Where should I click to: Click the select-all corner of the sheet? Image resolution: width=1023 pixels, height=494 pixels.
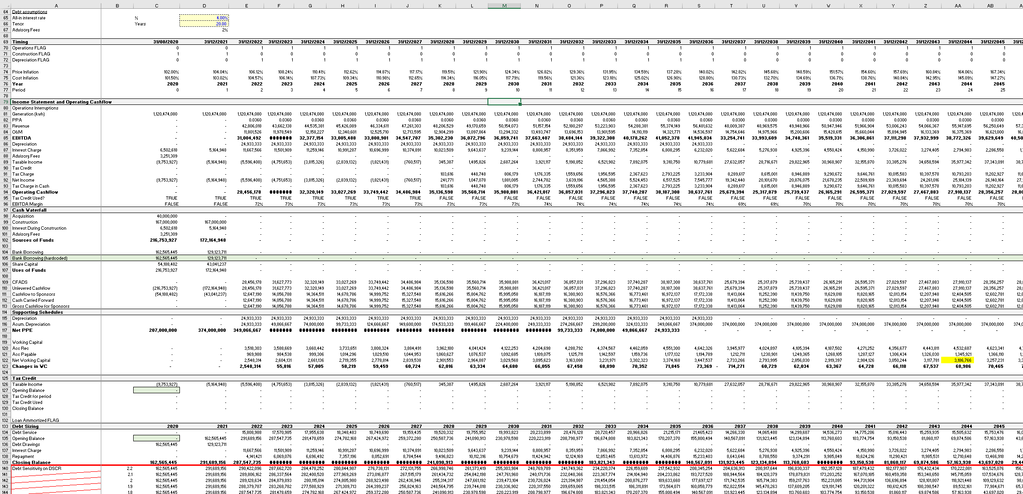[5, 6]
